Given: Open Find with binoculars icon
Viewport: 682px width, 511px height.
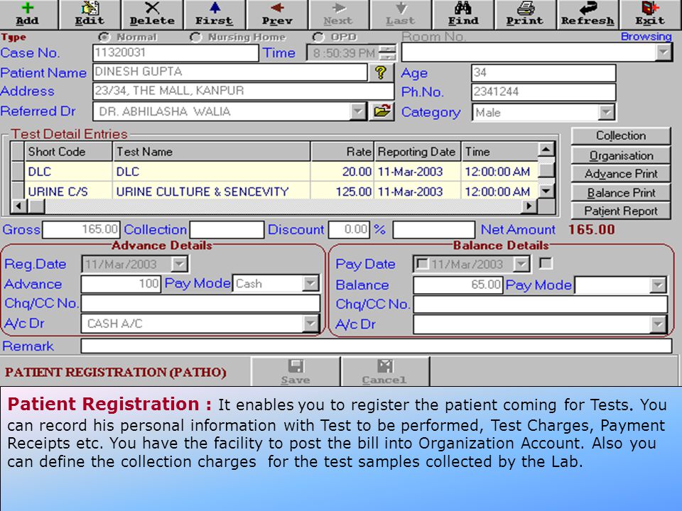Looking at the screenshot, I should pyautogui.click(x=463, y=14).
